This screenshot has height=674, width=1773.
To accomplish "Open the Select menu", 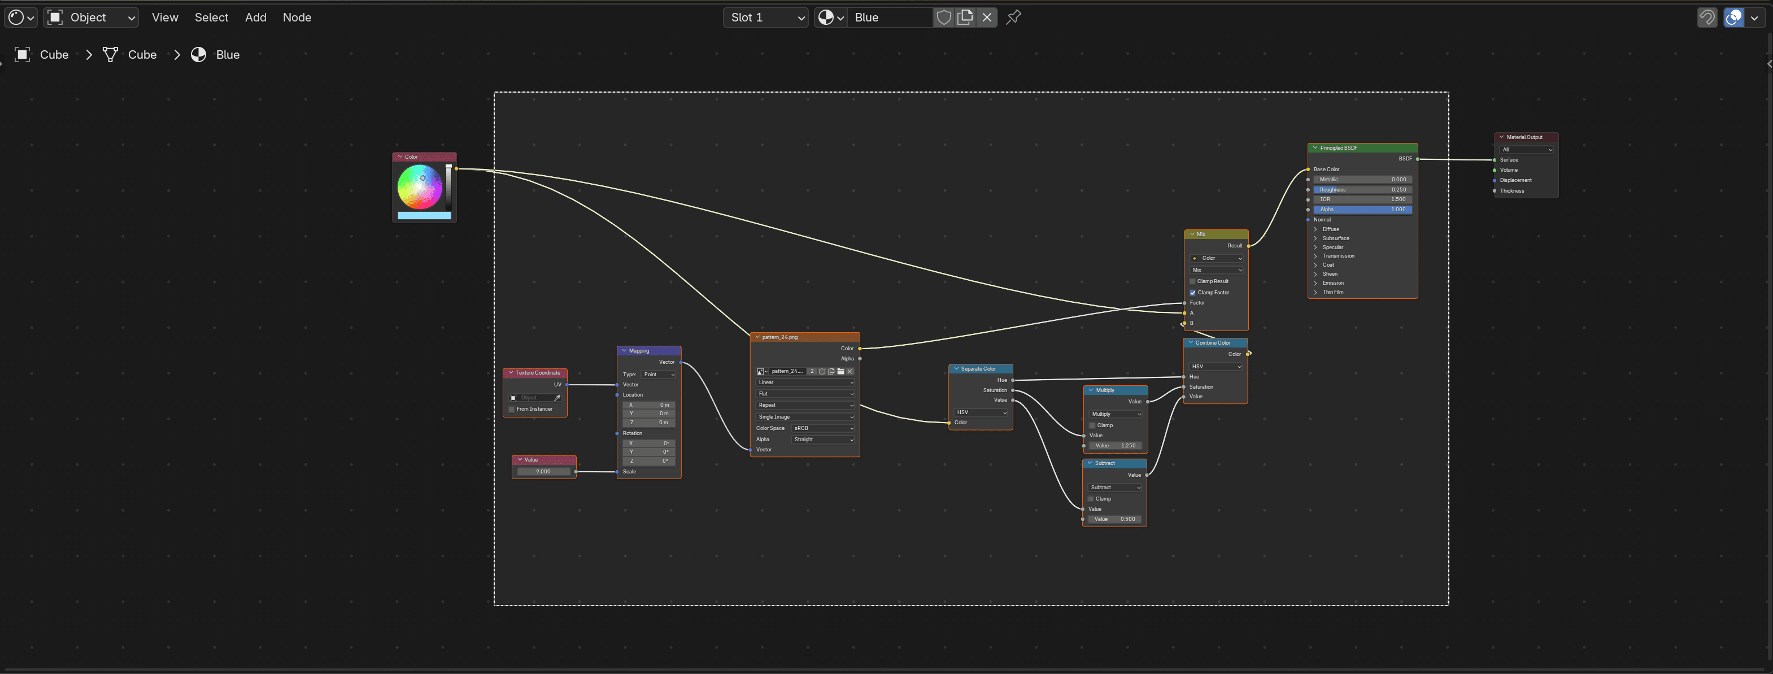I will 211,17.
